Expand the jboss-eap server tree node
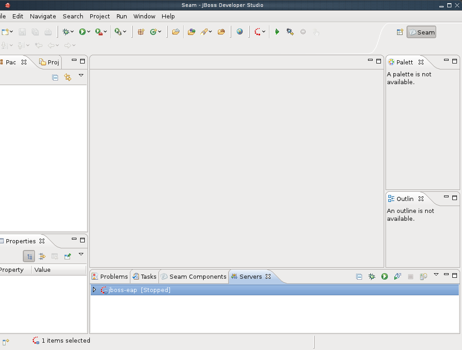 94,290
